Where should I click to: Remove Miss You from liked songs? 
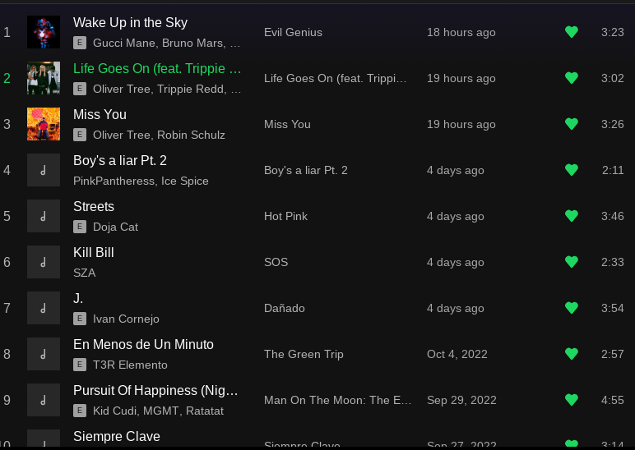572,124
